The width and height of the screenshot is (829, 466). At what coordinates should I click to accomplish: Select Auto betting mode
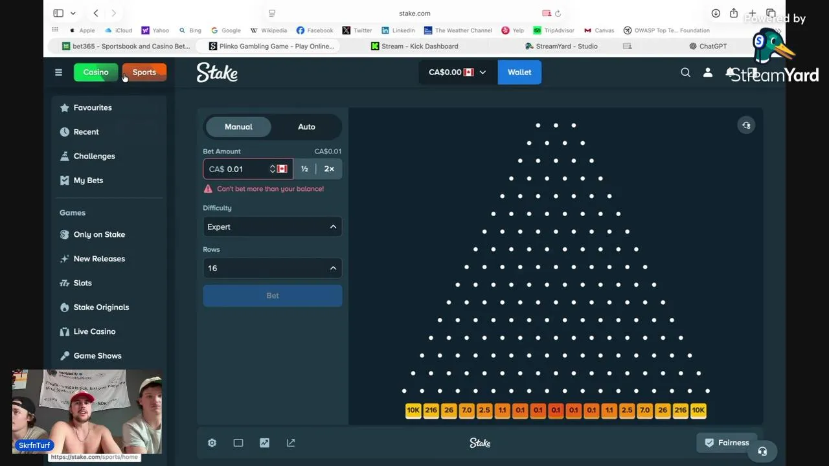[306, 127]
